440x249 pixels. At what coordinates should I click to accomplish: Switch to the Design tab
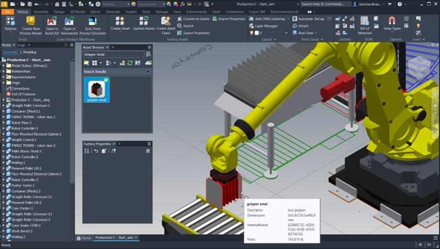59,12
